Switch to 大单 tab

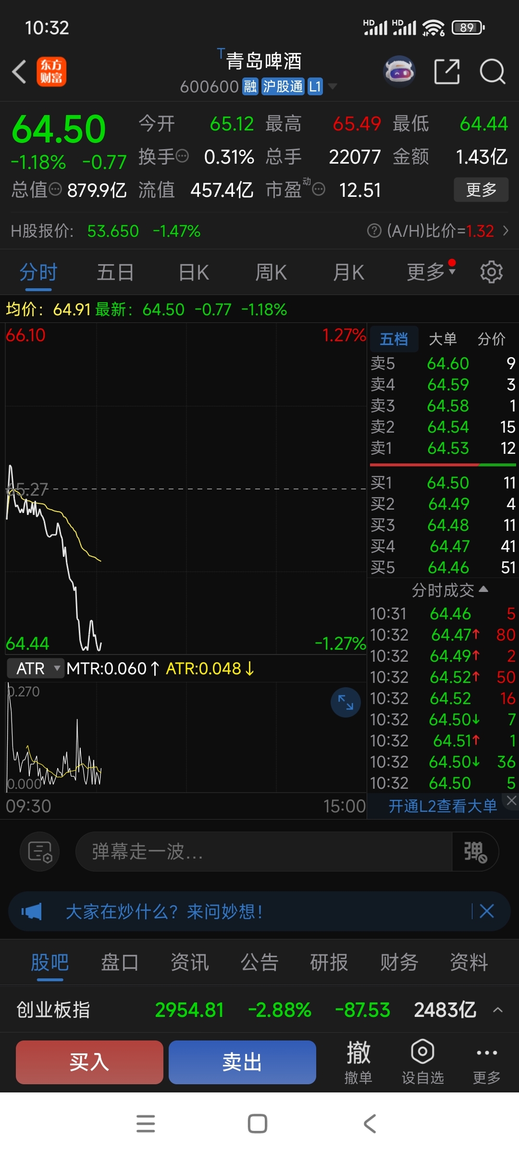click(443, 339)
